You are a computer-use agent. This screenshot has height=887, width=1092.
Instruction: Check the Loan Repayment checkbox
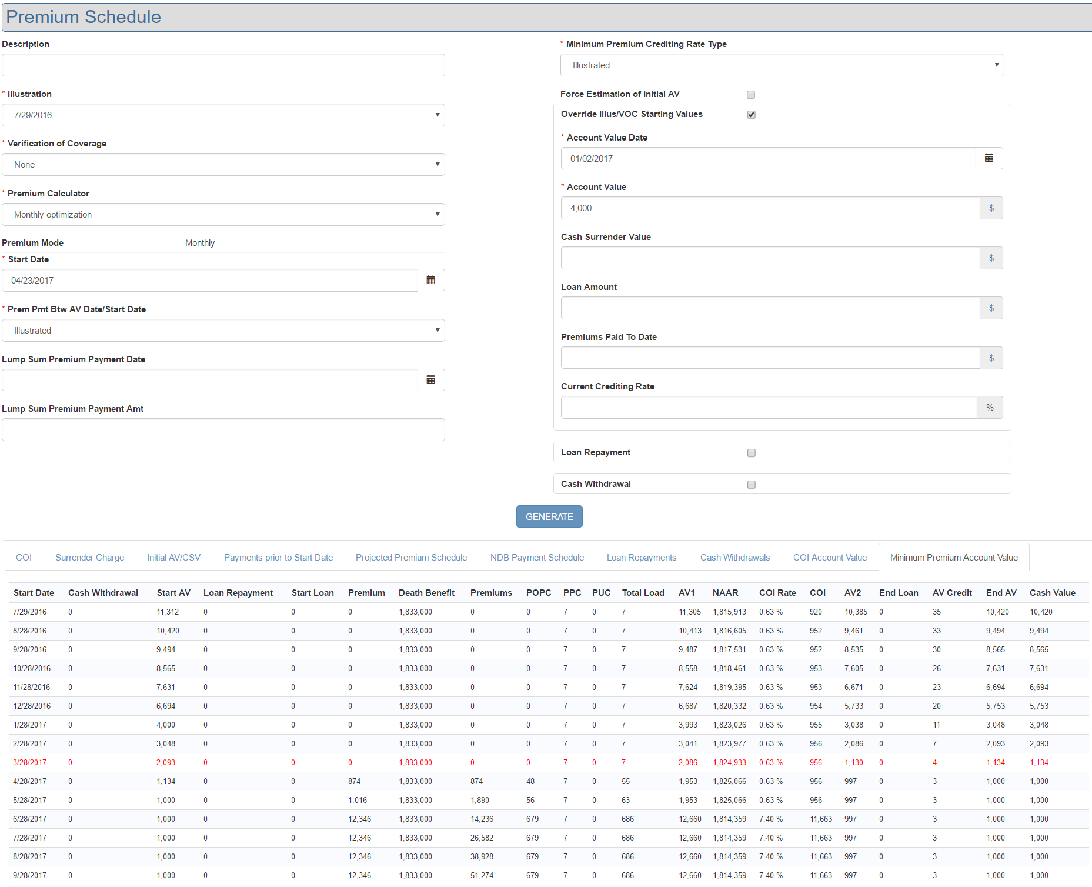point(751,453)
